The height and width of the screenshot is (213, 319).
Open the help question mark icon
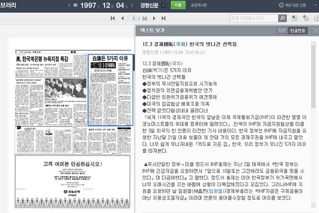tap(317, 18)
